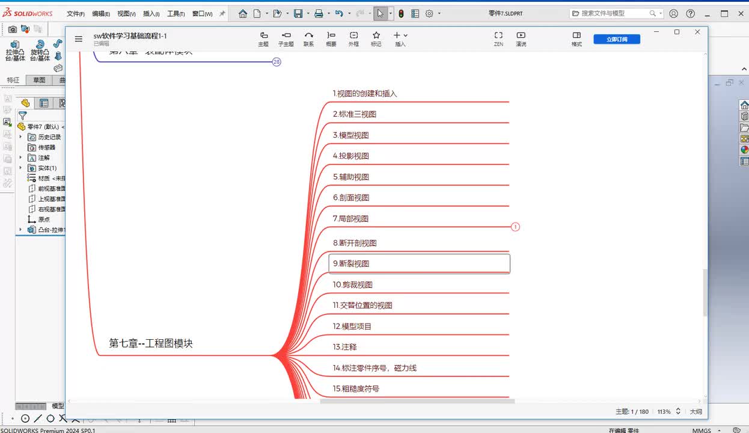
Task: Adjust the 113% zoom stepper
Action: coord(678,411)
